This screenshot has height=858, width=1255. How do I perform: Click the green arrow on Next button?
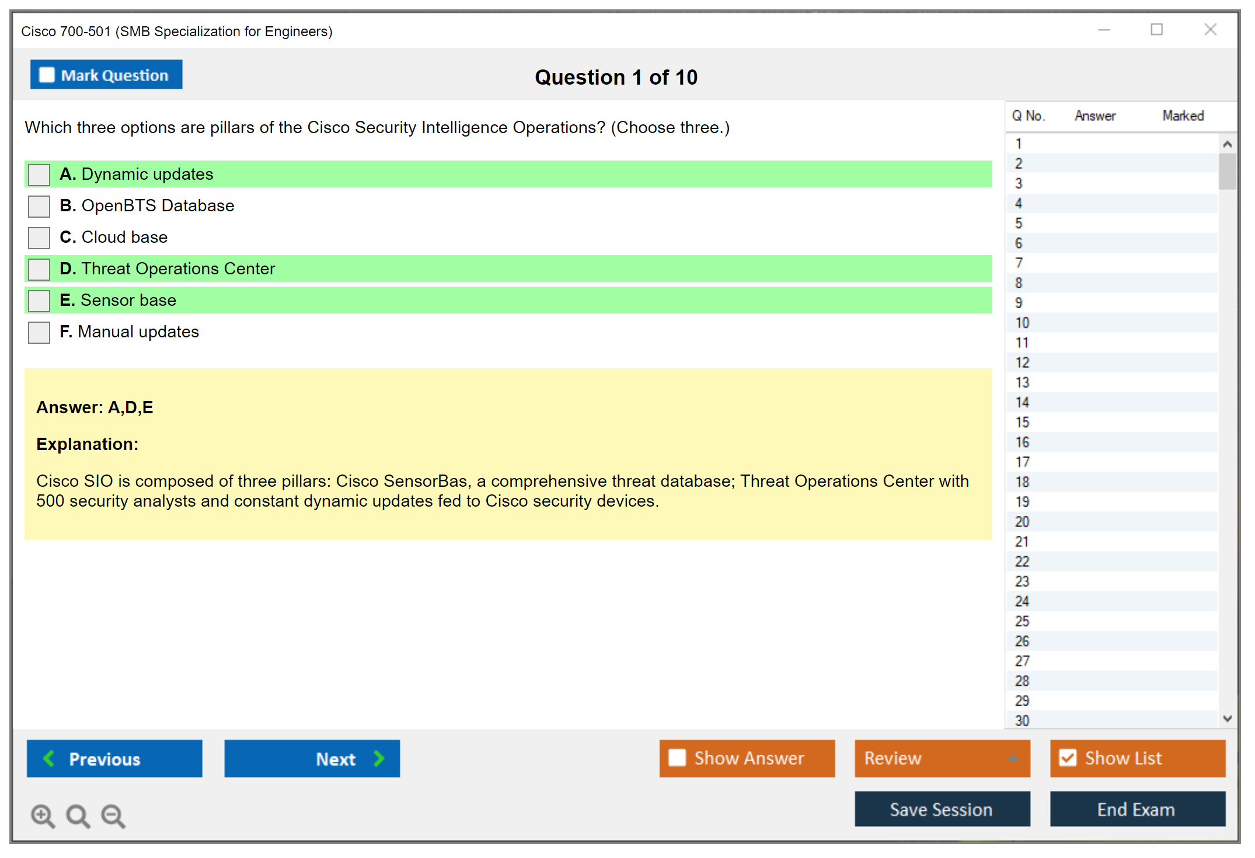tap(379, 758)
